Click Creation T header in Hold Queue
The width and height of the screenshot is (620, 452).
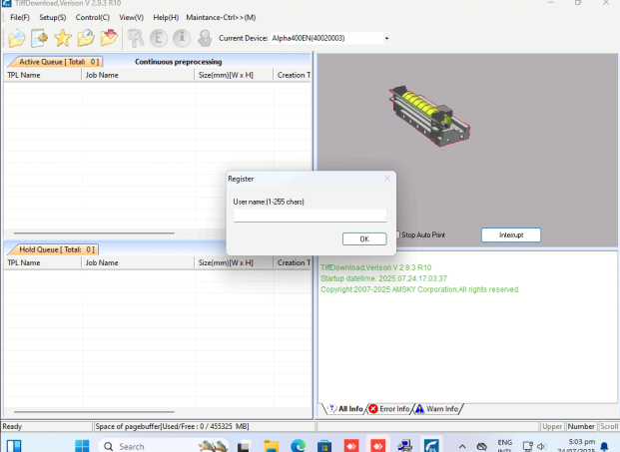[293, 262]
